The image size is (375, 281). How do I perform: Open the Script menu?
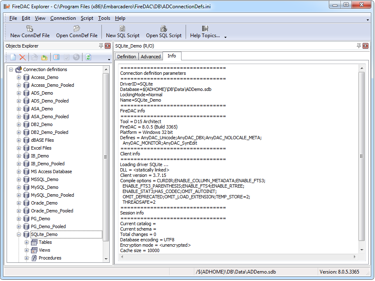pyautogui.click(x=87, y=18)
